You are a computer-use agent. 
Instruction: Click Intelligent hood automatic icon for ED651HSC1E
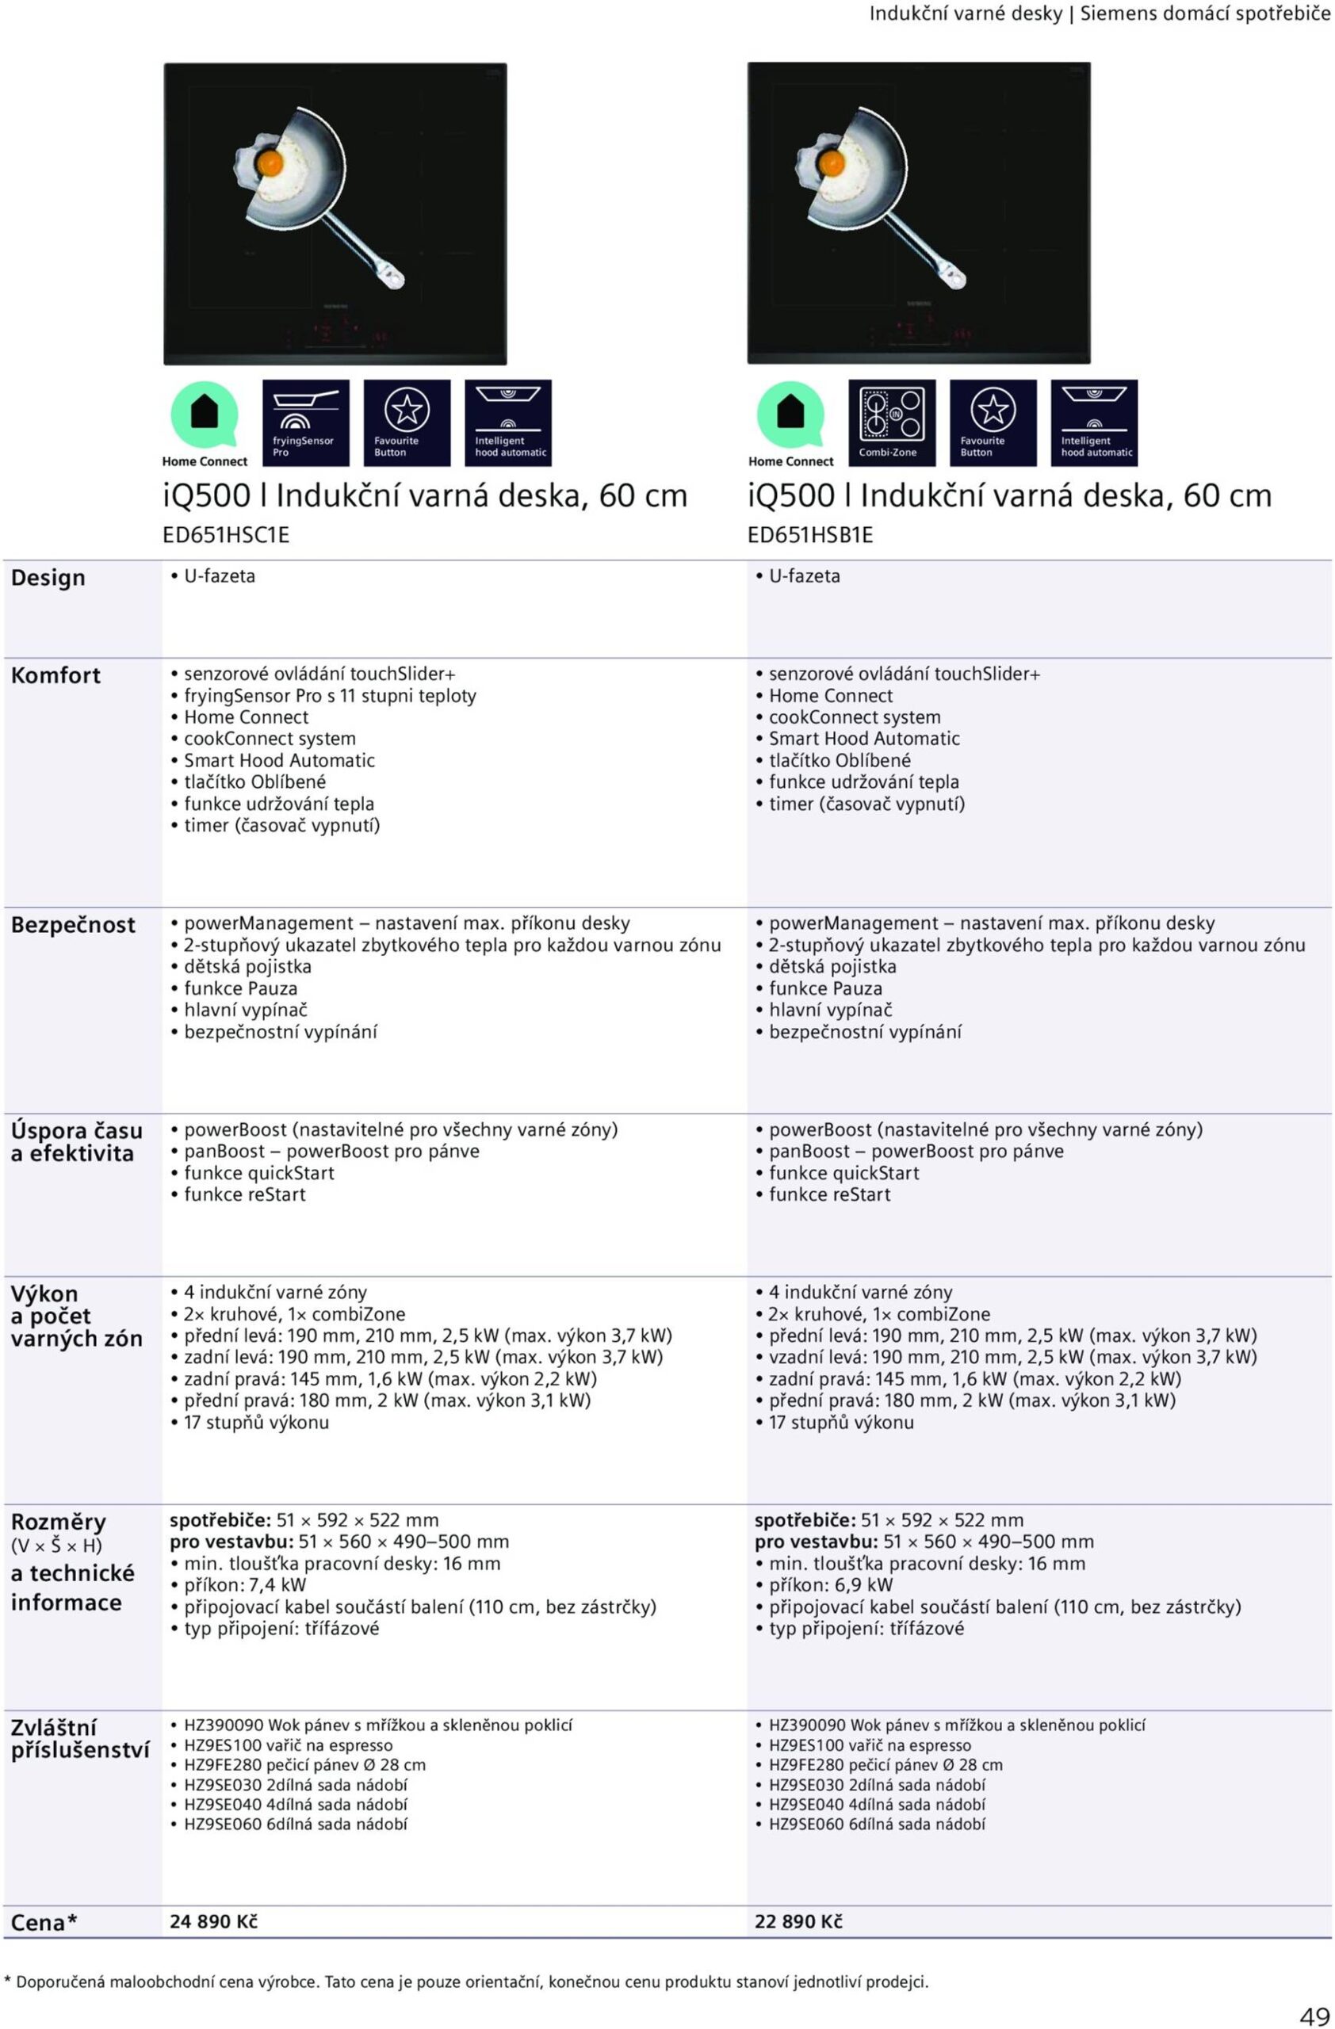pyautogui.click(x=508, y=423)
